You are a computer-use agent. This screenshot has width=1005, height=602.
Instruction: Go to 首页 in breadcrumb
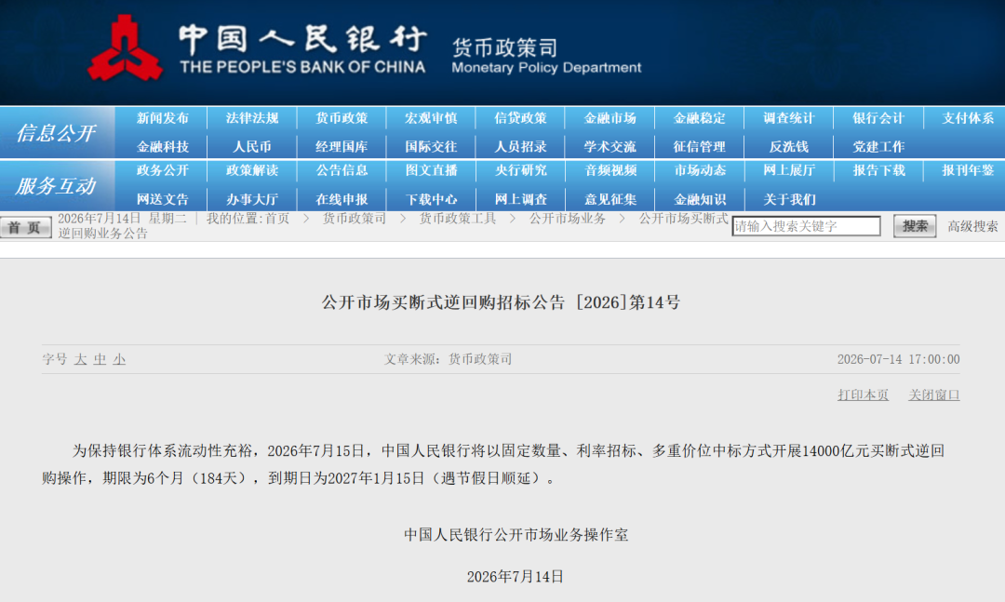277,219
